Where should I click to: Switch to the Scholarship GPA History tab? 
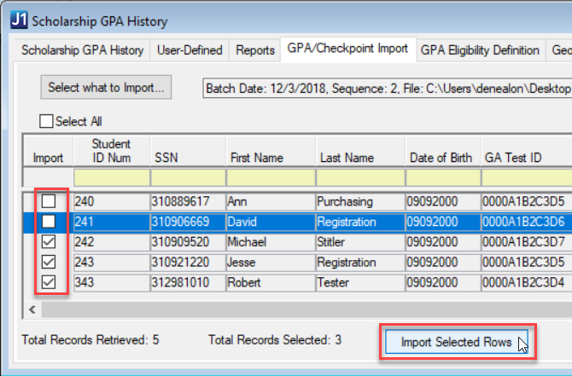[x=83, y=50]
